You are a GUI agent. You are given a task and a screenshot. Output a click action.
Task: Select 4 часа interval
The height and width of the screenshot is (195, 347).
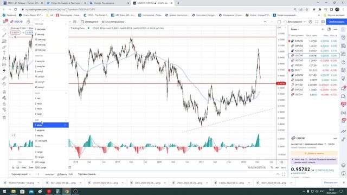50,114
